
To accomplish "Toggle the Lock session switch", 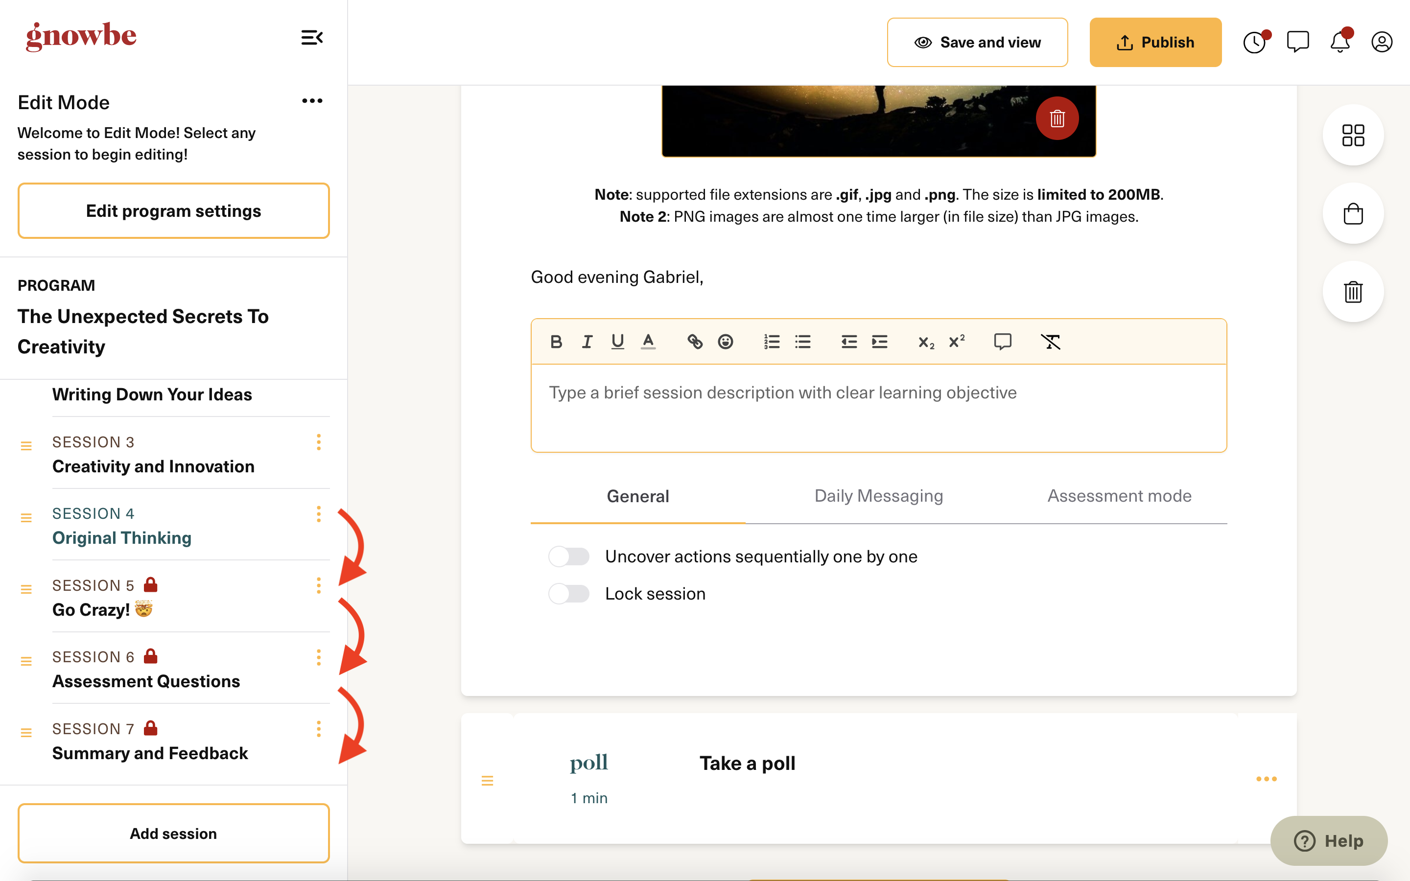I will click(x=569, y=594).
